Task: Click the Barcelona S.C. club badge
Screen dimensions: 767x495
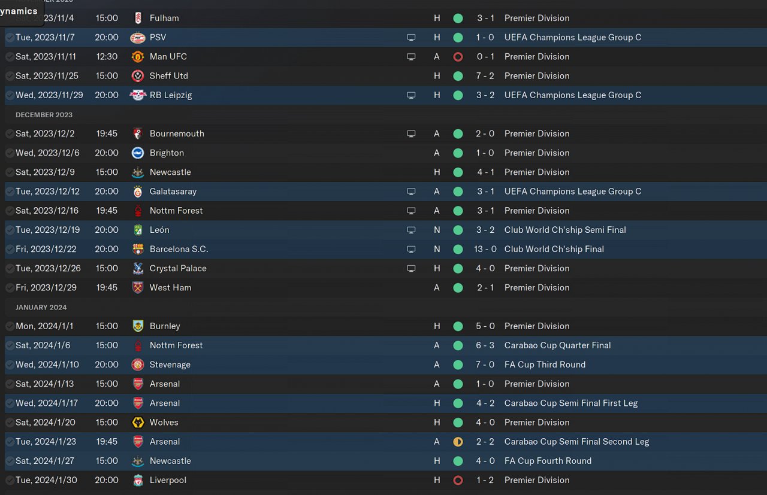Action: pyautogui.click(x=138, y=249)
